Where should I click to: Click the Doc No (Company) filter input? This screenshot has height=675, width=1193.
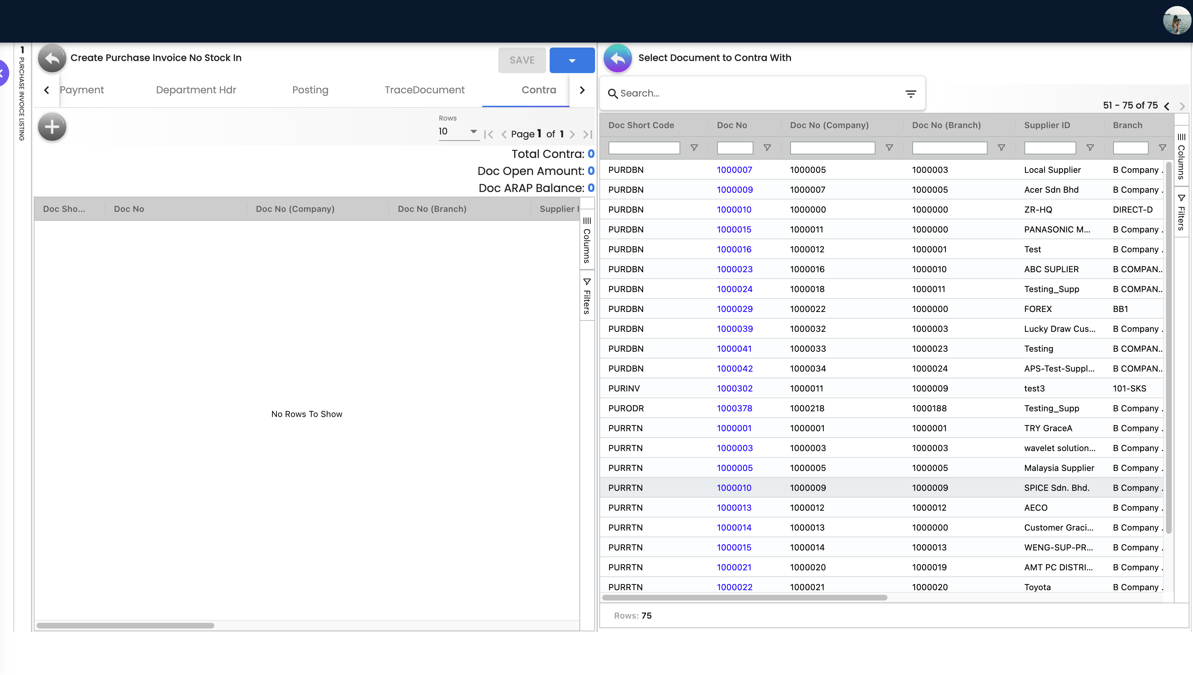pos(832,147)
